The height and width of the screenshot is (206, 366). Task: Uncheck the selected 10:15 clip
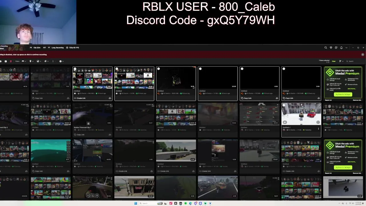point(159,69)
